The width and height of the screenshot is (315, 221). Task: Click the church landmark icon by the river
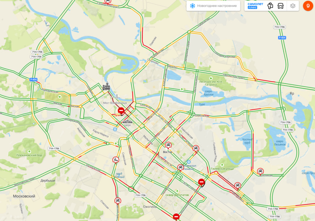pos(106,86)
